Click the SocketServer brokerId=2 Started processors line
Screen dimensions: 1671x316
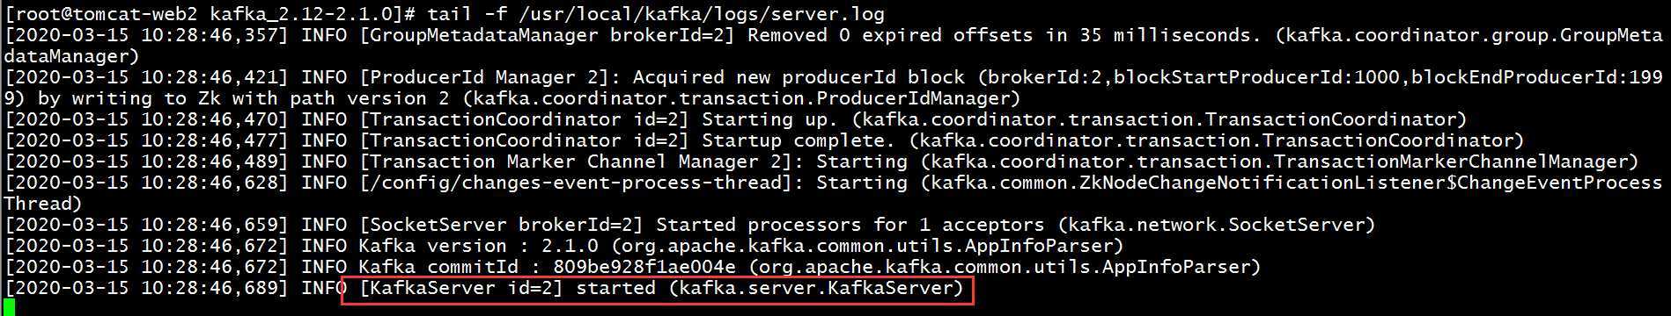[x=689, y=226]
